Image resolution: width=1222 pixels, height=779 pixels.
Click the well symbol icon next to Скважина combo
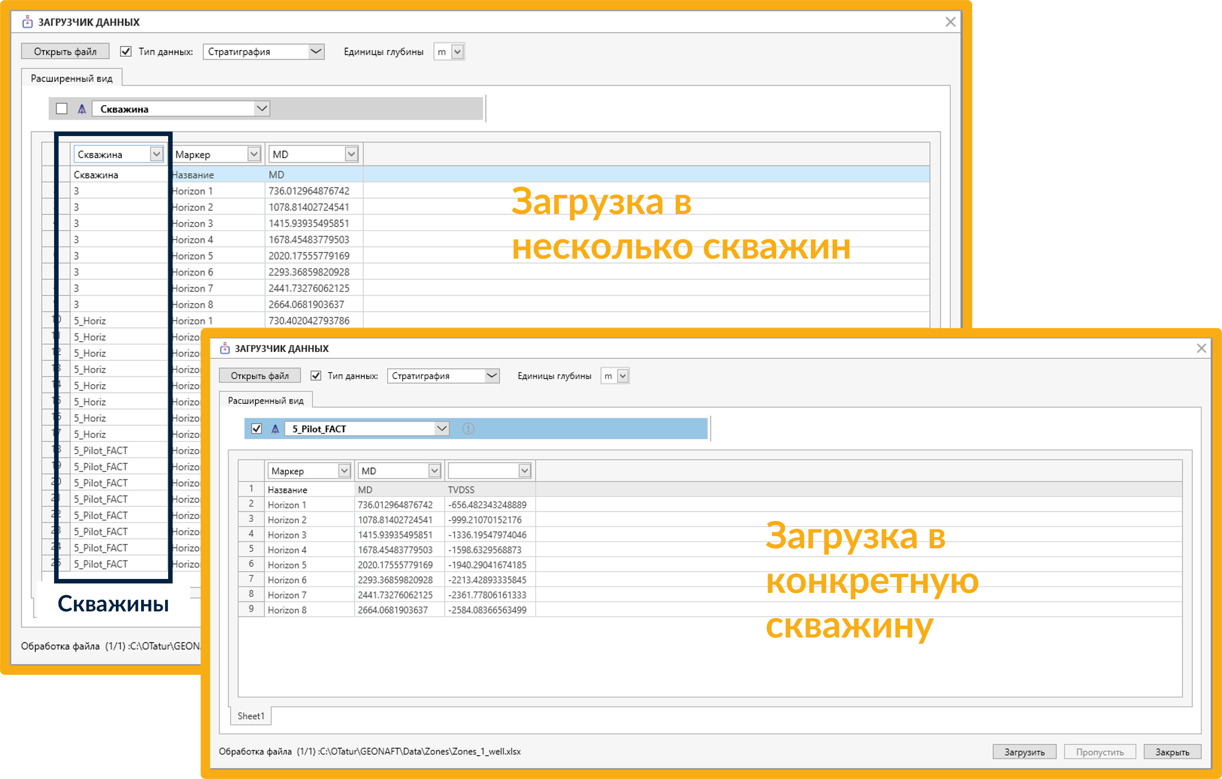(82, 109)
